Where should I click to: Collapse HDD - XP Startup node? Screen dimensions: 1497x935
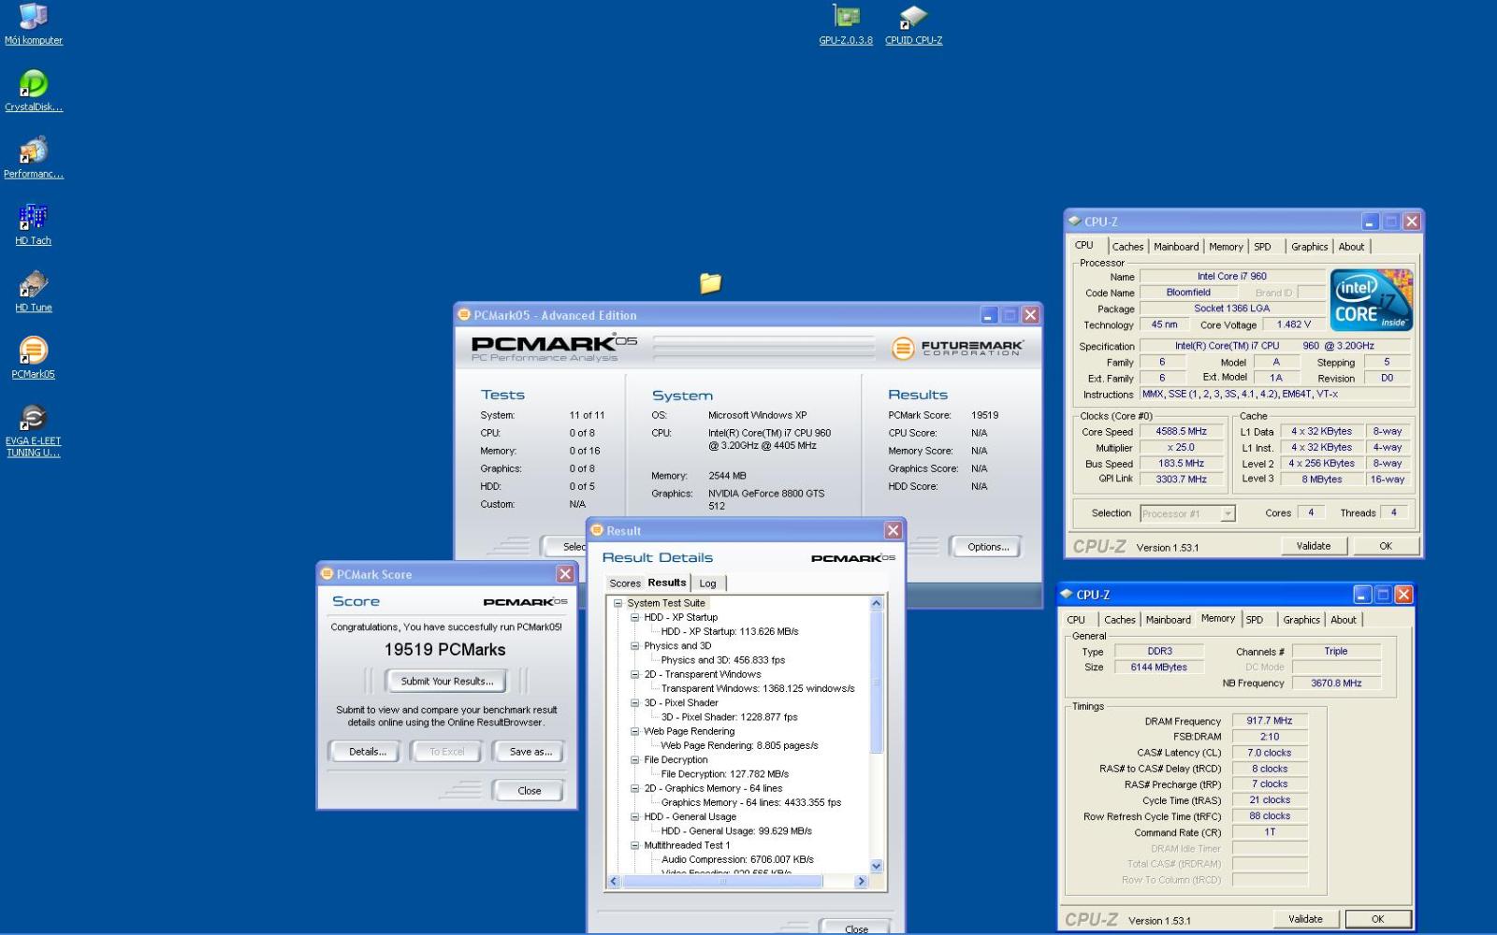[x=634, y=617]
